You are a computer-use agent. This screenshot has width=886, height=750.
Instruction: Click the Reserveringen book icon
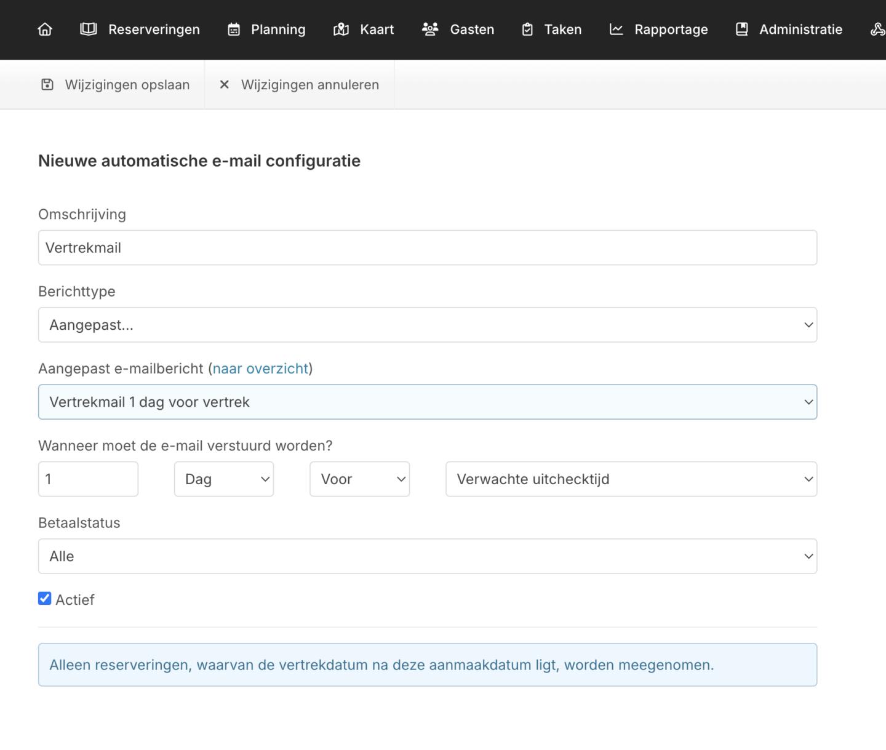tap(89, 30)
